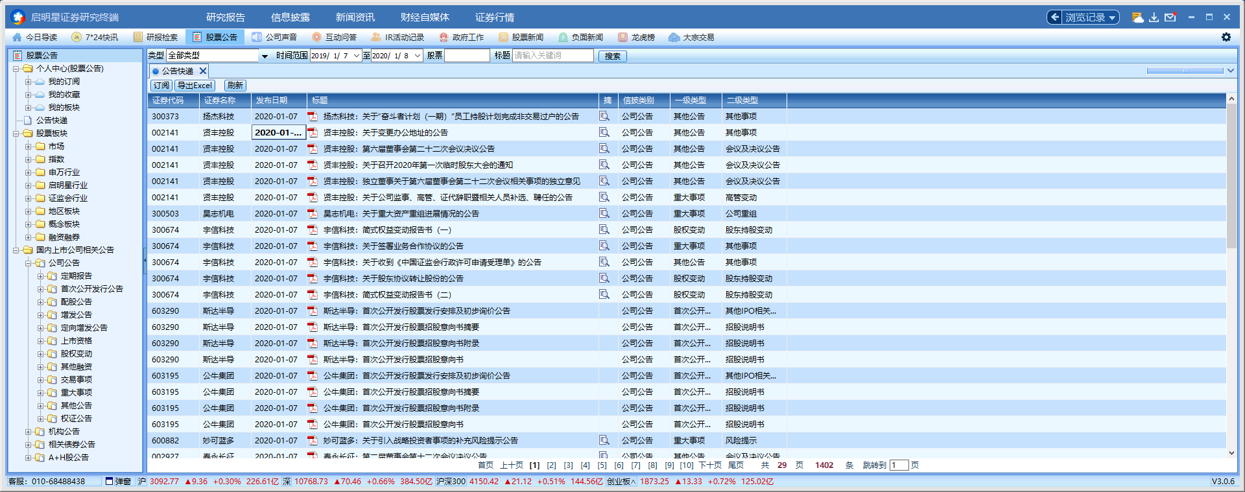Click the IR活动记录 toolbar icon
The image size is (1245, 492).
[376, 38]
